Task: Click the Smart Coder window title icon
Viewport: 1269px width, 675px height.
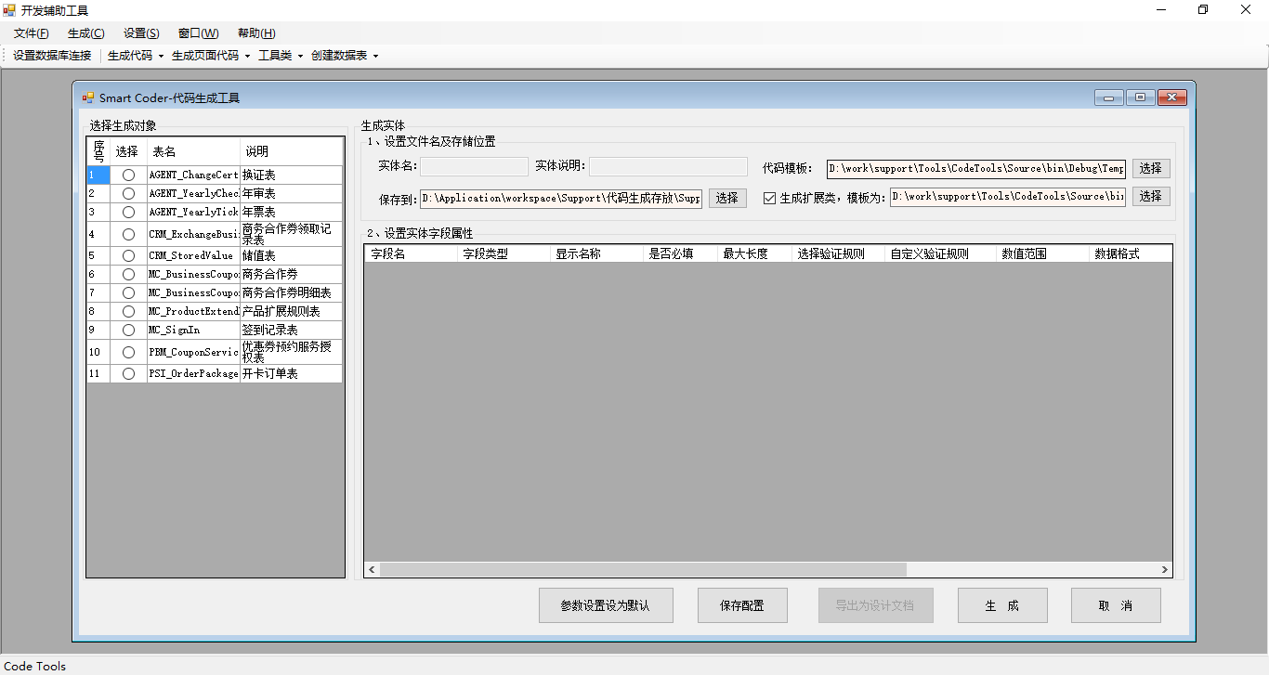Action: tap(88, 97)
